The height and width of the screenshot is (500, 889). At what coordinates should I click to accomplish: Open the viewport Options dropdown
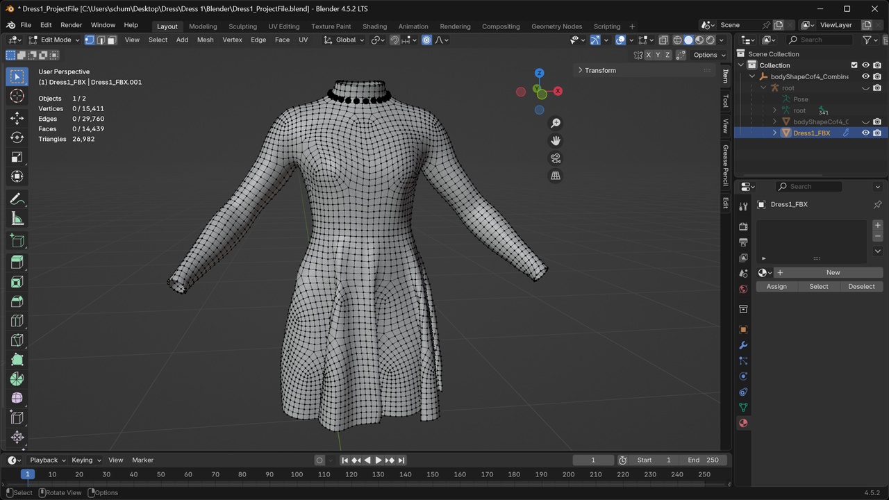click(709, 55)
